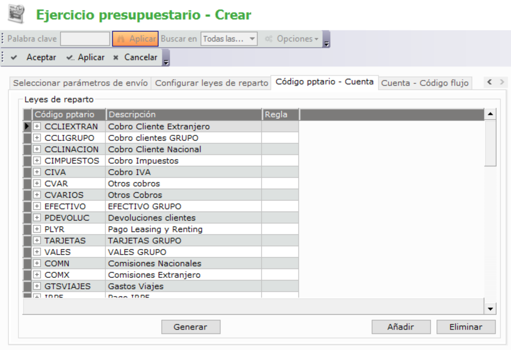The width and height of the screenshot is (511, 350).
Task: Open the Buscar en dropdown
Action: pos(229,39)
